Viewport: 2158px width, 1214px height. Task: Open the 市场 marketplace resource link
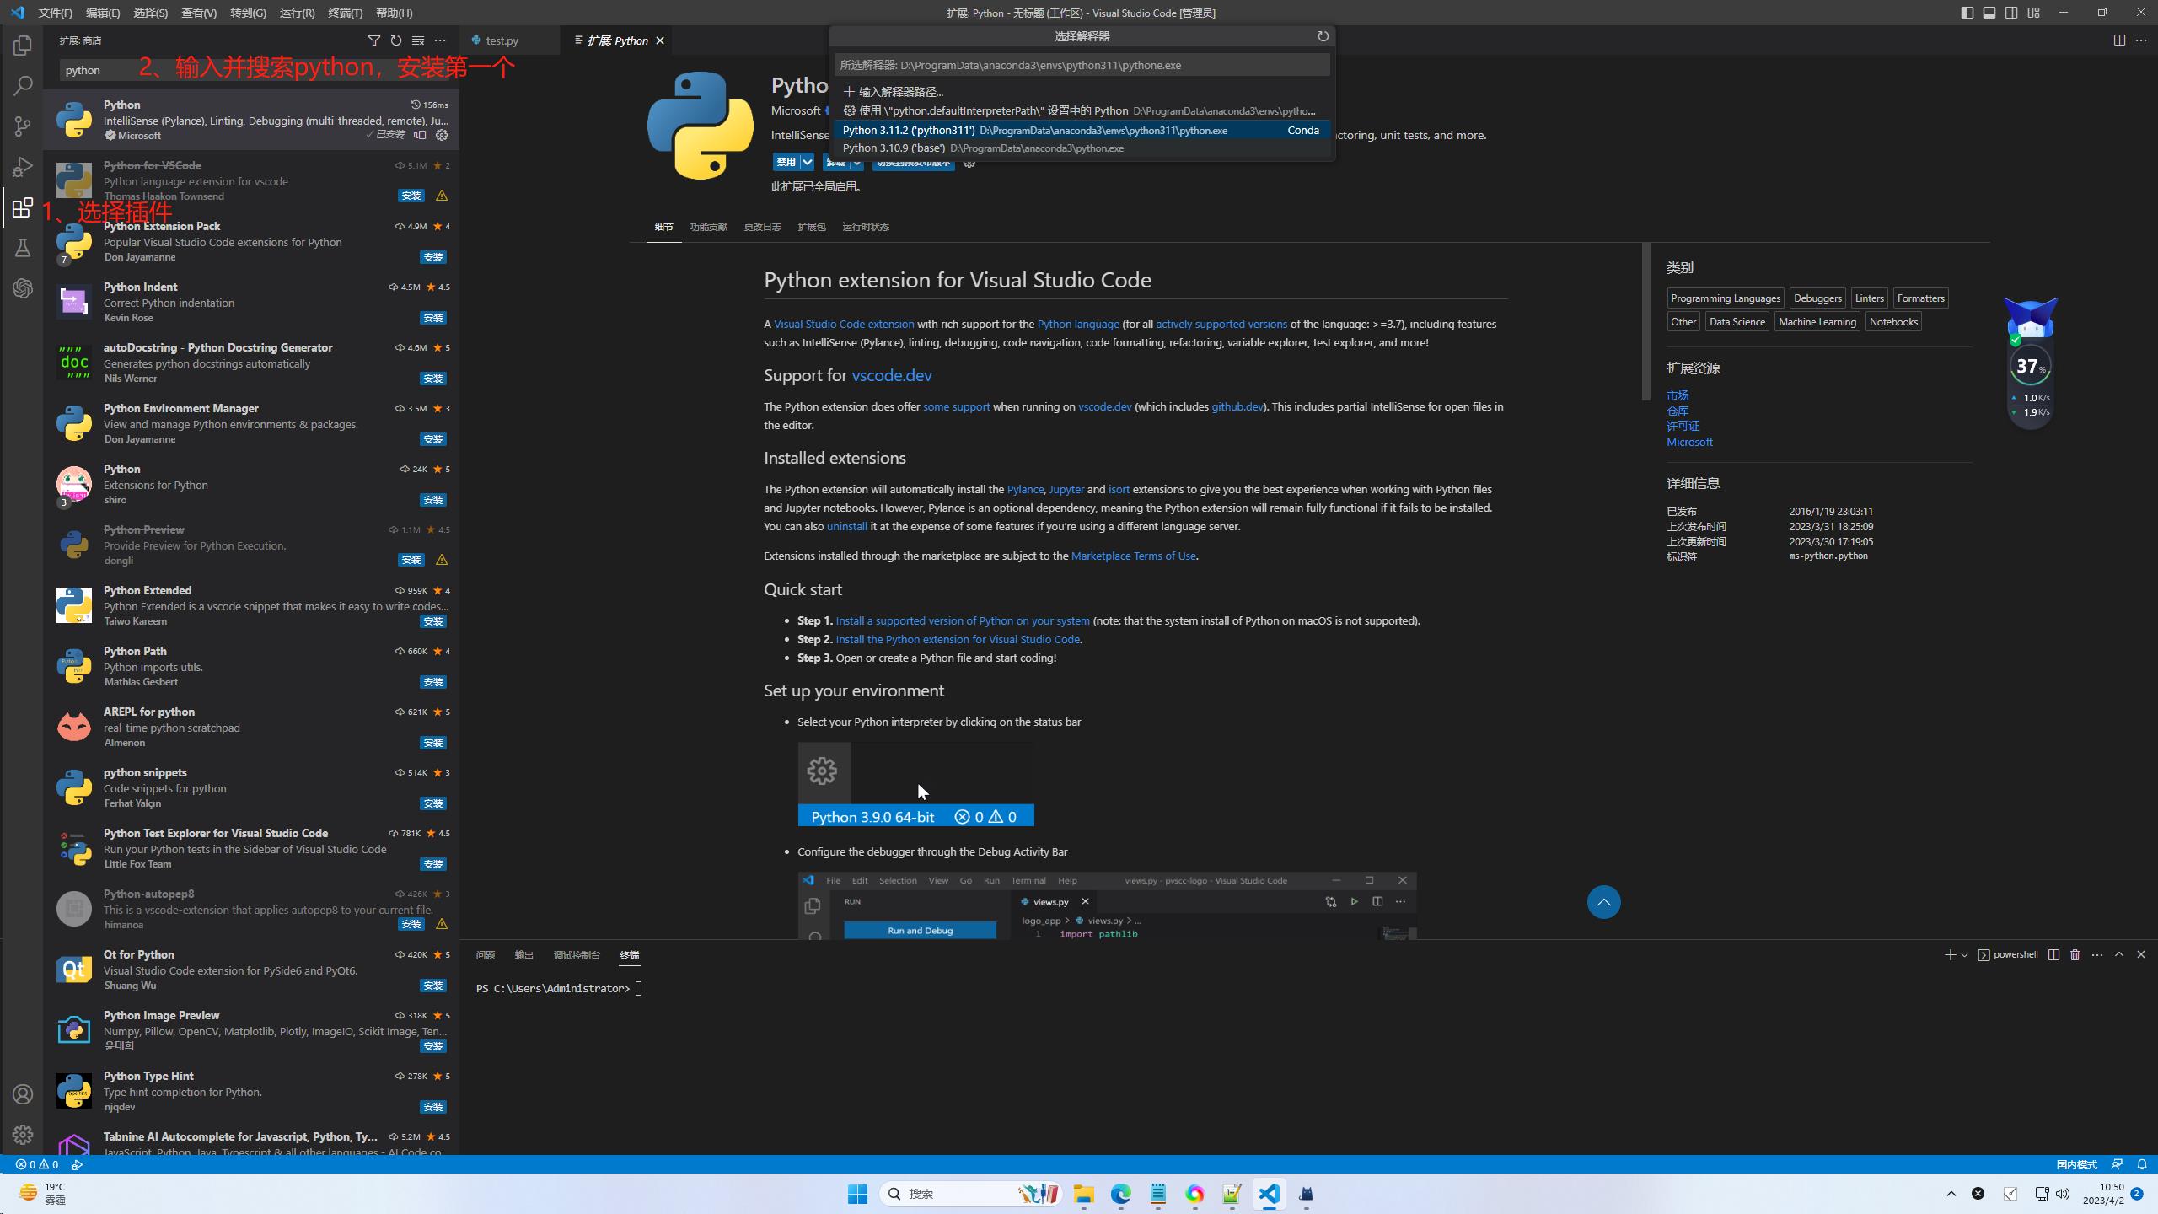click(1677, 395)
